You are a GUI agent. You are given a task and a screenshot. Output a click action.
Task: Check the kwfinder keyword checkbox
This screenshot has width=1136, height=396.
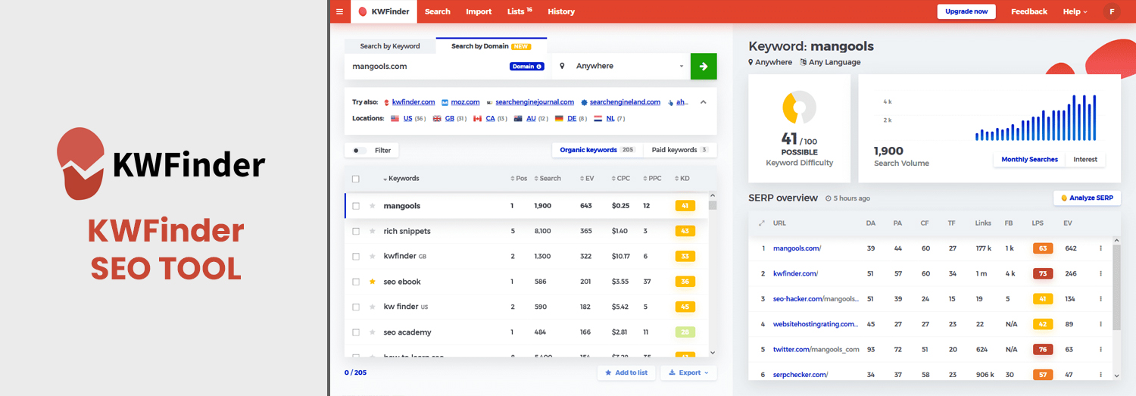(x=356, y=256)
